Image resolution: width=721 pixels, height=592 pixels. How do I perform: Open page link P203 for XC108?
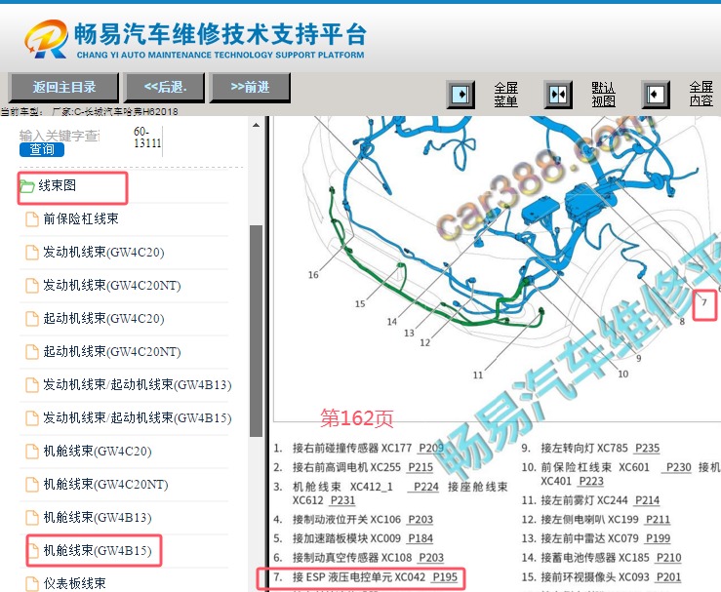[431, 558]
